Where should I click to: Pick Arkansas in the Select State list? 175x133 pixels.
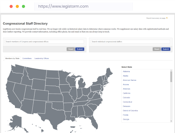(126, 89)
